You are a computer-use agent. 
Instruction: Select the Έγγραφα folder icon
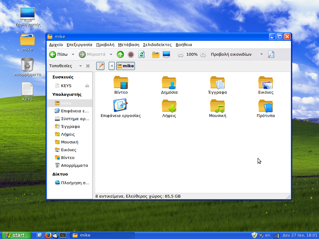coord(217,83)
